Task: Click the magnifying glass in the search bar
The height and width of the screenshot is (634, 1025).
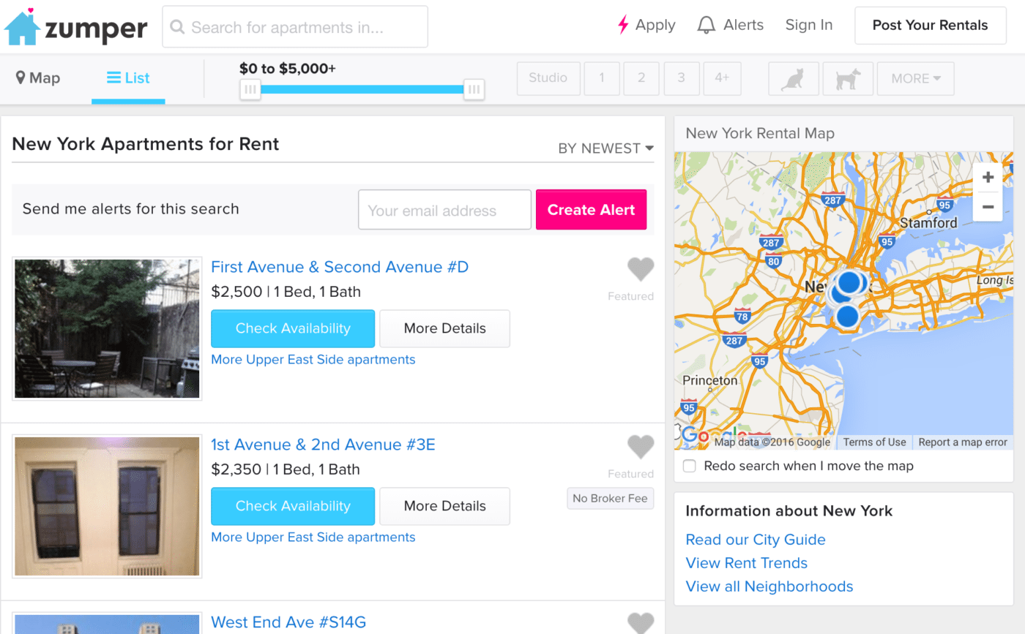Action: tap(176, 26)
